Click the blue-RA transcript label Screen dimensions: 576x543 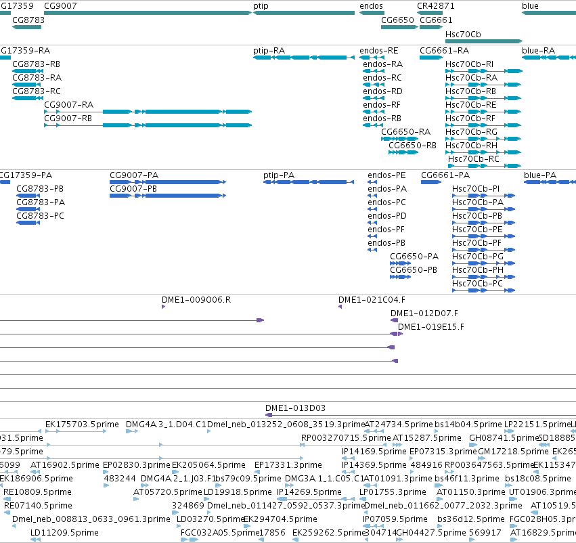click(x=538, y=51)
